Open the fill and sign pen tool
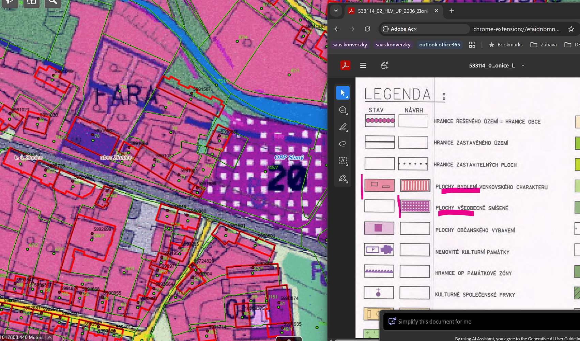The height and width of the screenshot is (341, 580). 343,178
